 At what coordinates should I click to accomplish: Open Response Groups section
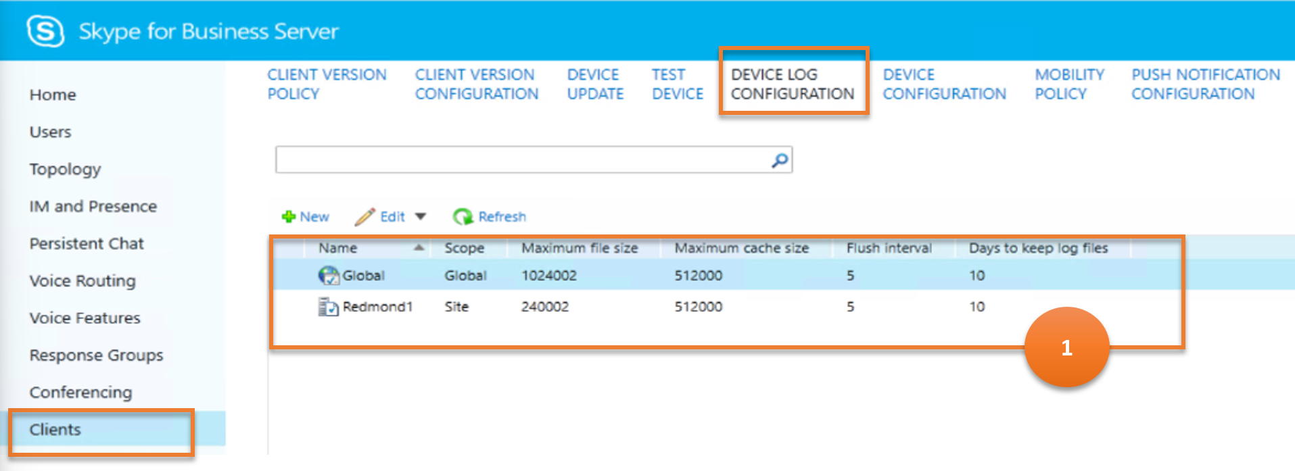tap(96, 355)
